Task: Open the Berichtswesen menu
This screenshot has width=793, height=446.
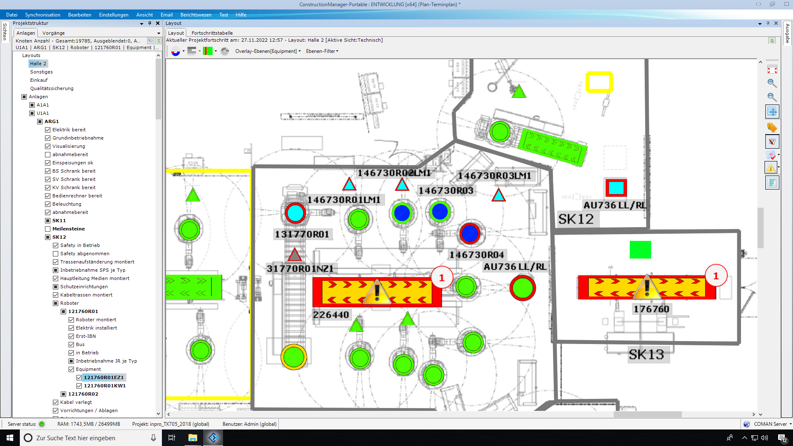Action: (x=196, y=15)
